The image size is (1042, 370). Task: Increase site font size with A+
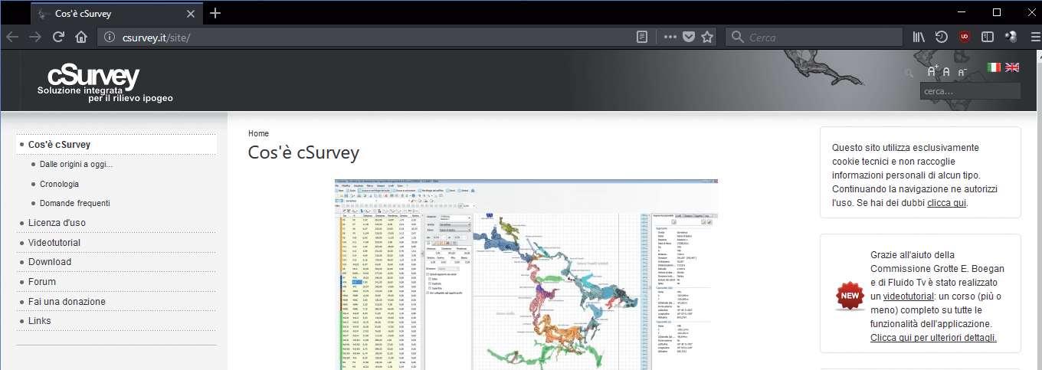click(x=932, y=70)
